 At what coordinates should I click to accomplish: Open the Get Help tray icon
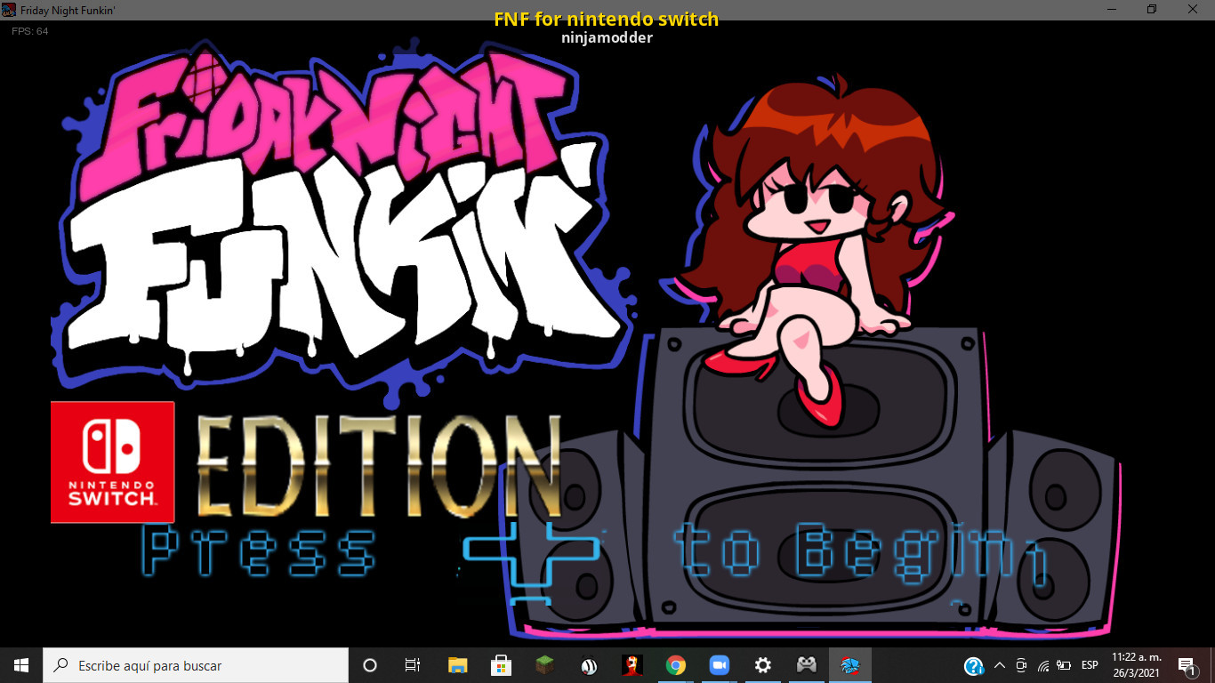(x=974, y=665)
